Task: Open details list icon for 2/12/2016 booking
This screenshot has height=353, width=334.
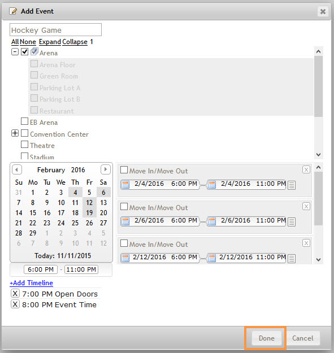Action: point(292,259)
